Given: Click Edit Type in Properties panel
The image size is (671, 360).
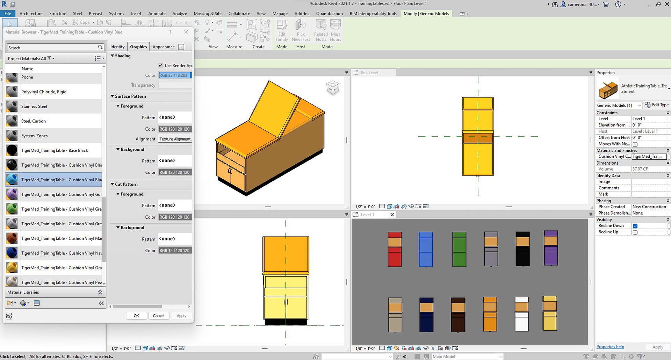Looking at the screenshot, I should pyautogui.click(x=657, y=105).
